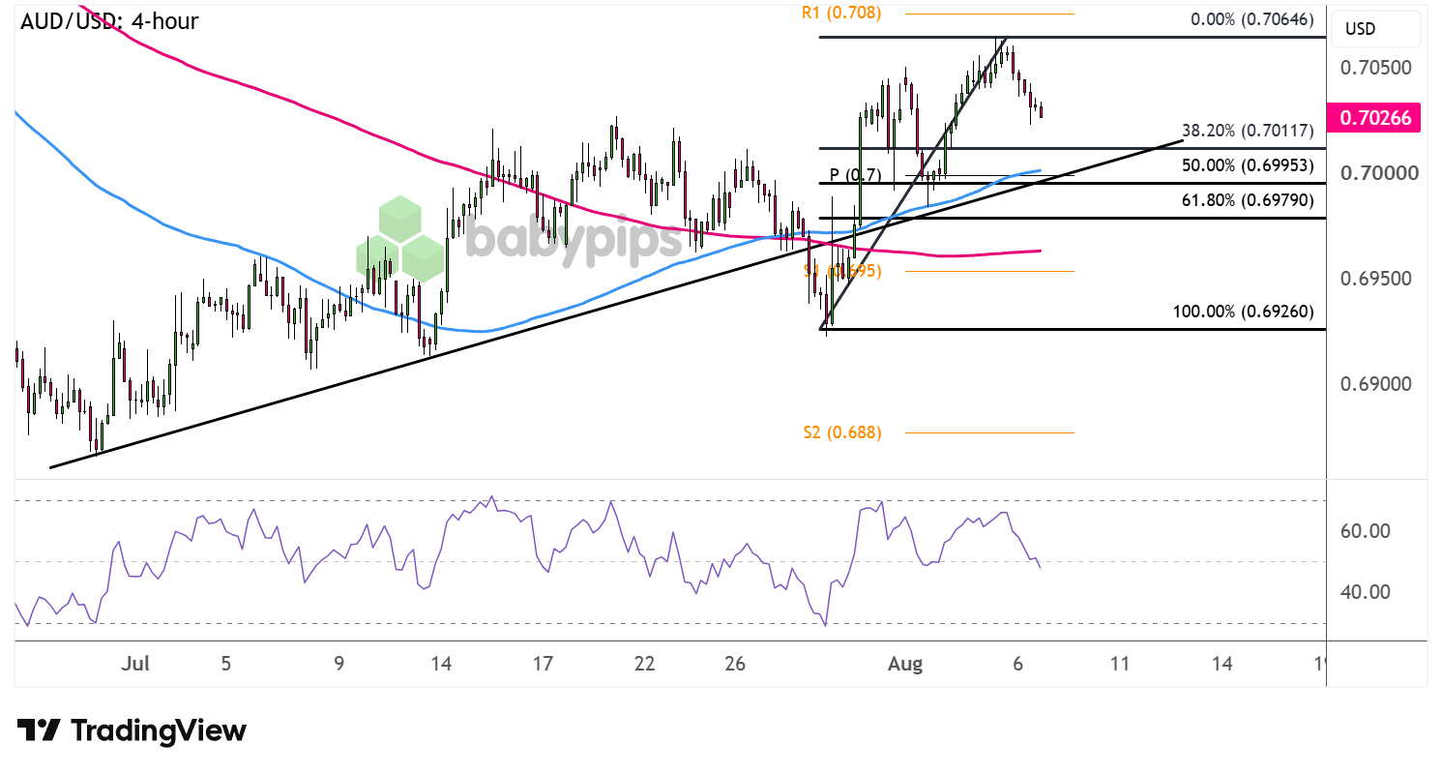Click the babypips cube watermark logo

398,239
